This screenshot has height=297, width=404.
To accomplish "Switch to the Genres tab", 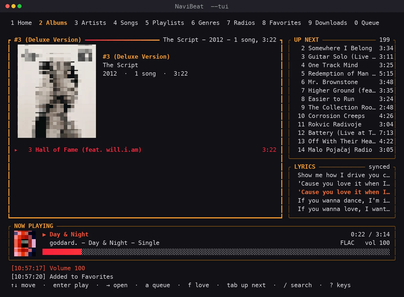I will [205, 23].
